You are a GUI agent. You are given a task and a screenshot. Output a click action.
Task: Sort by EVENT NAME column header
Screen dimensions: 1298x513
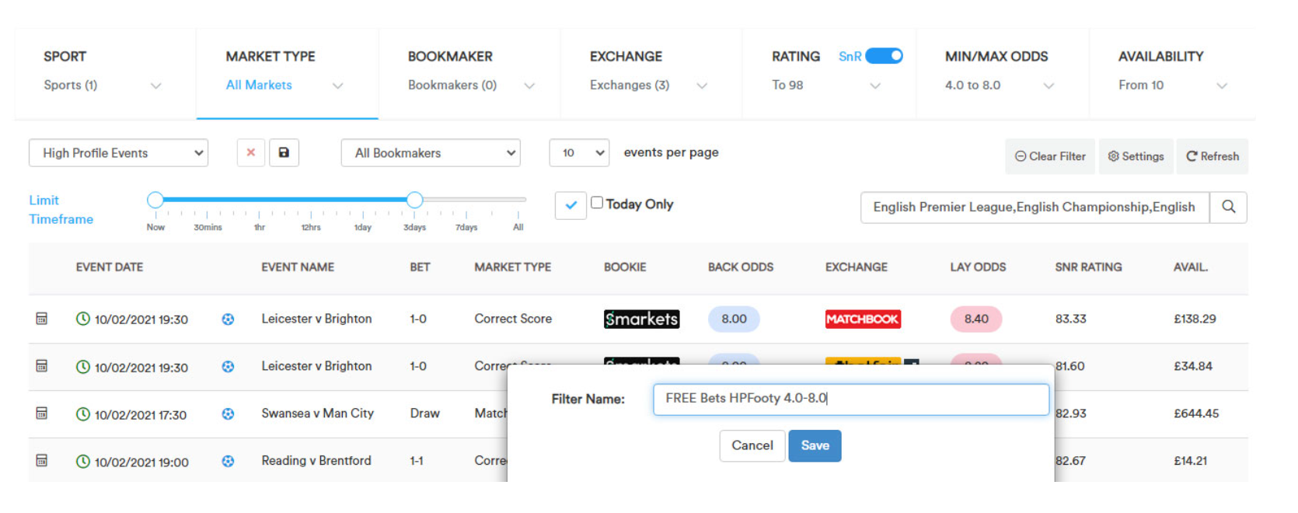(298, 267)
